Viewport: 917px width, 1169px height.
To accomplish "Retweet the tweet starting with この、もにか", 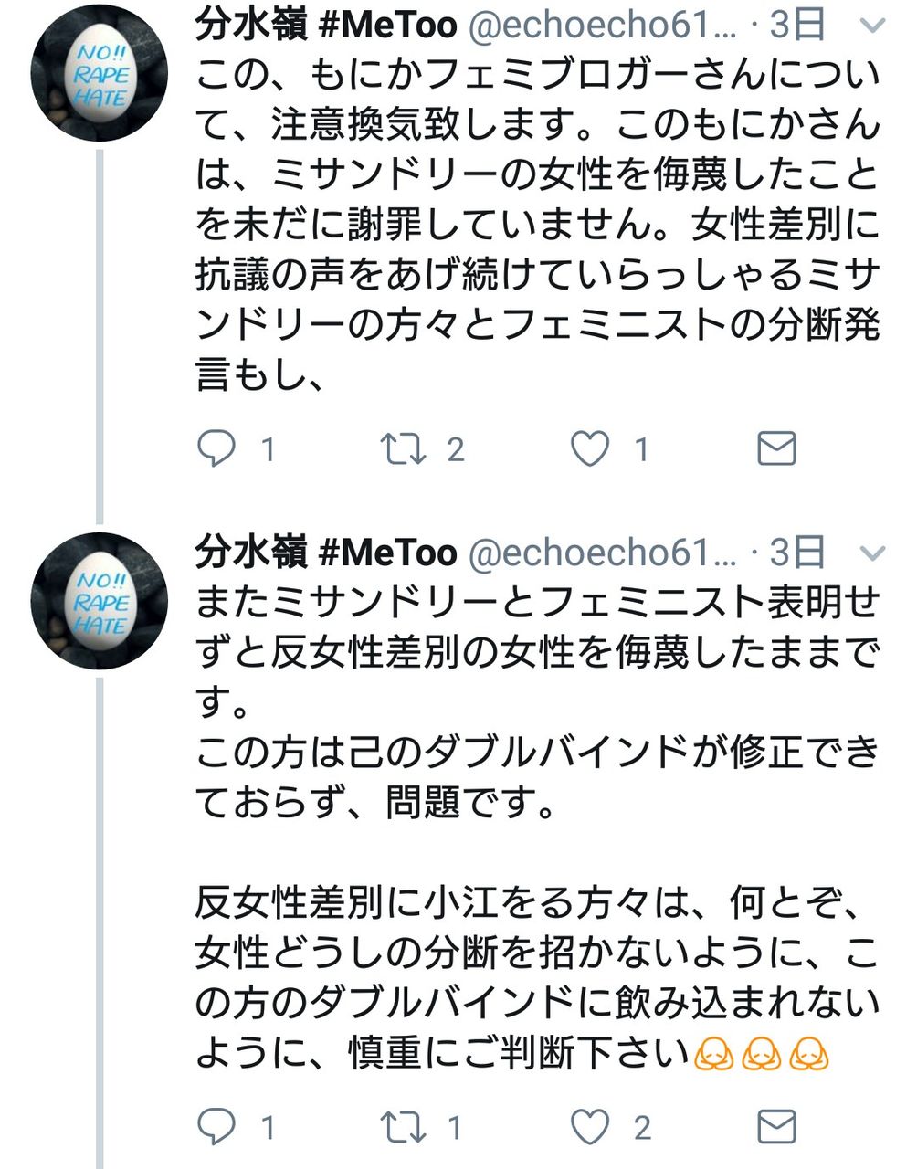I will pos(401,448).
